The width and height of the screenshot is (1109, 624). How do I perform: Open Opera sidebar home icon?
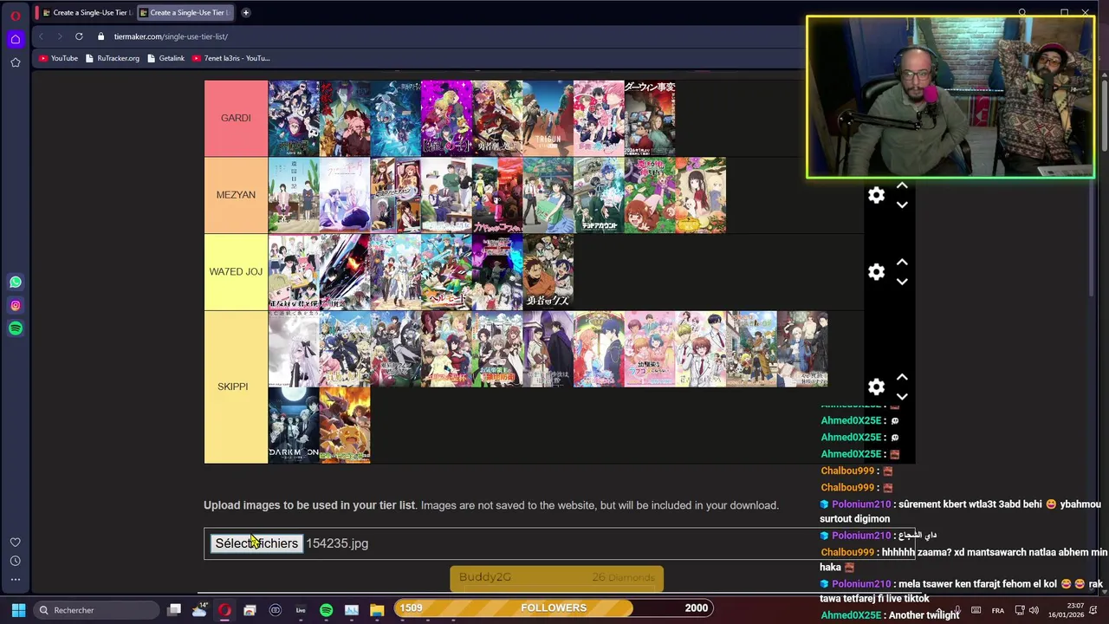tap(16, 39)
